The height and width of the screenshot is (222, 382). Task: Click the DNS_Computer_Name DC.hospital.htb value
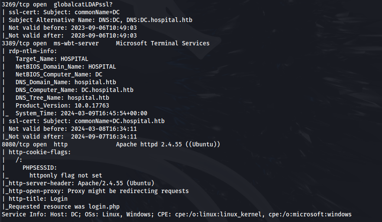point(107,90)
